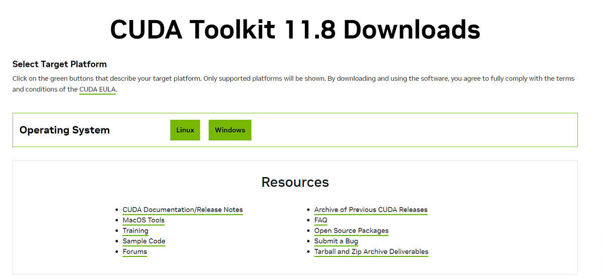Click the Operating System label

pyautogui.click(x=64, y=130)
